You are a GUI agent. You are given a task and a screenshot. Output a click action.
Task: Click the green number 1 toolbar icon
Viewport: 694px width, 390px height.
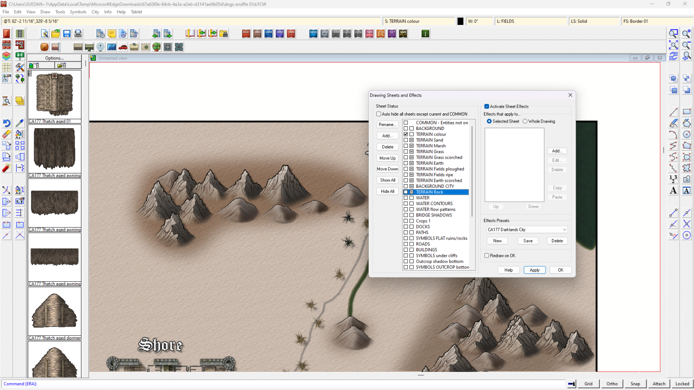[425, 33]
